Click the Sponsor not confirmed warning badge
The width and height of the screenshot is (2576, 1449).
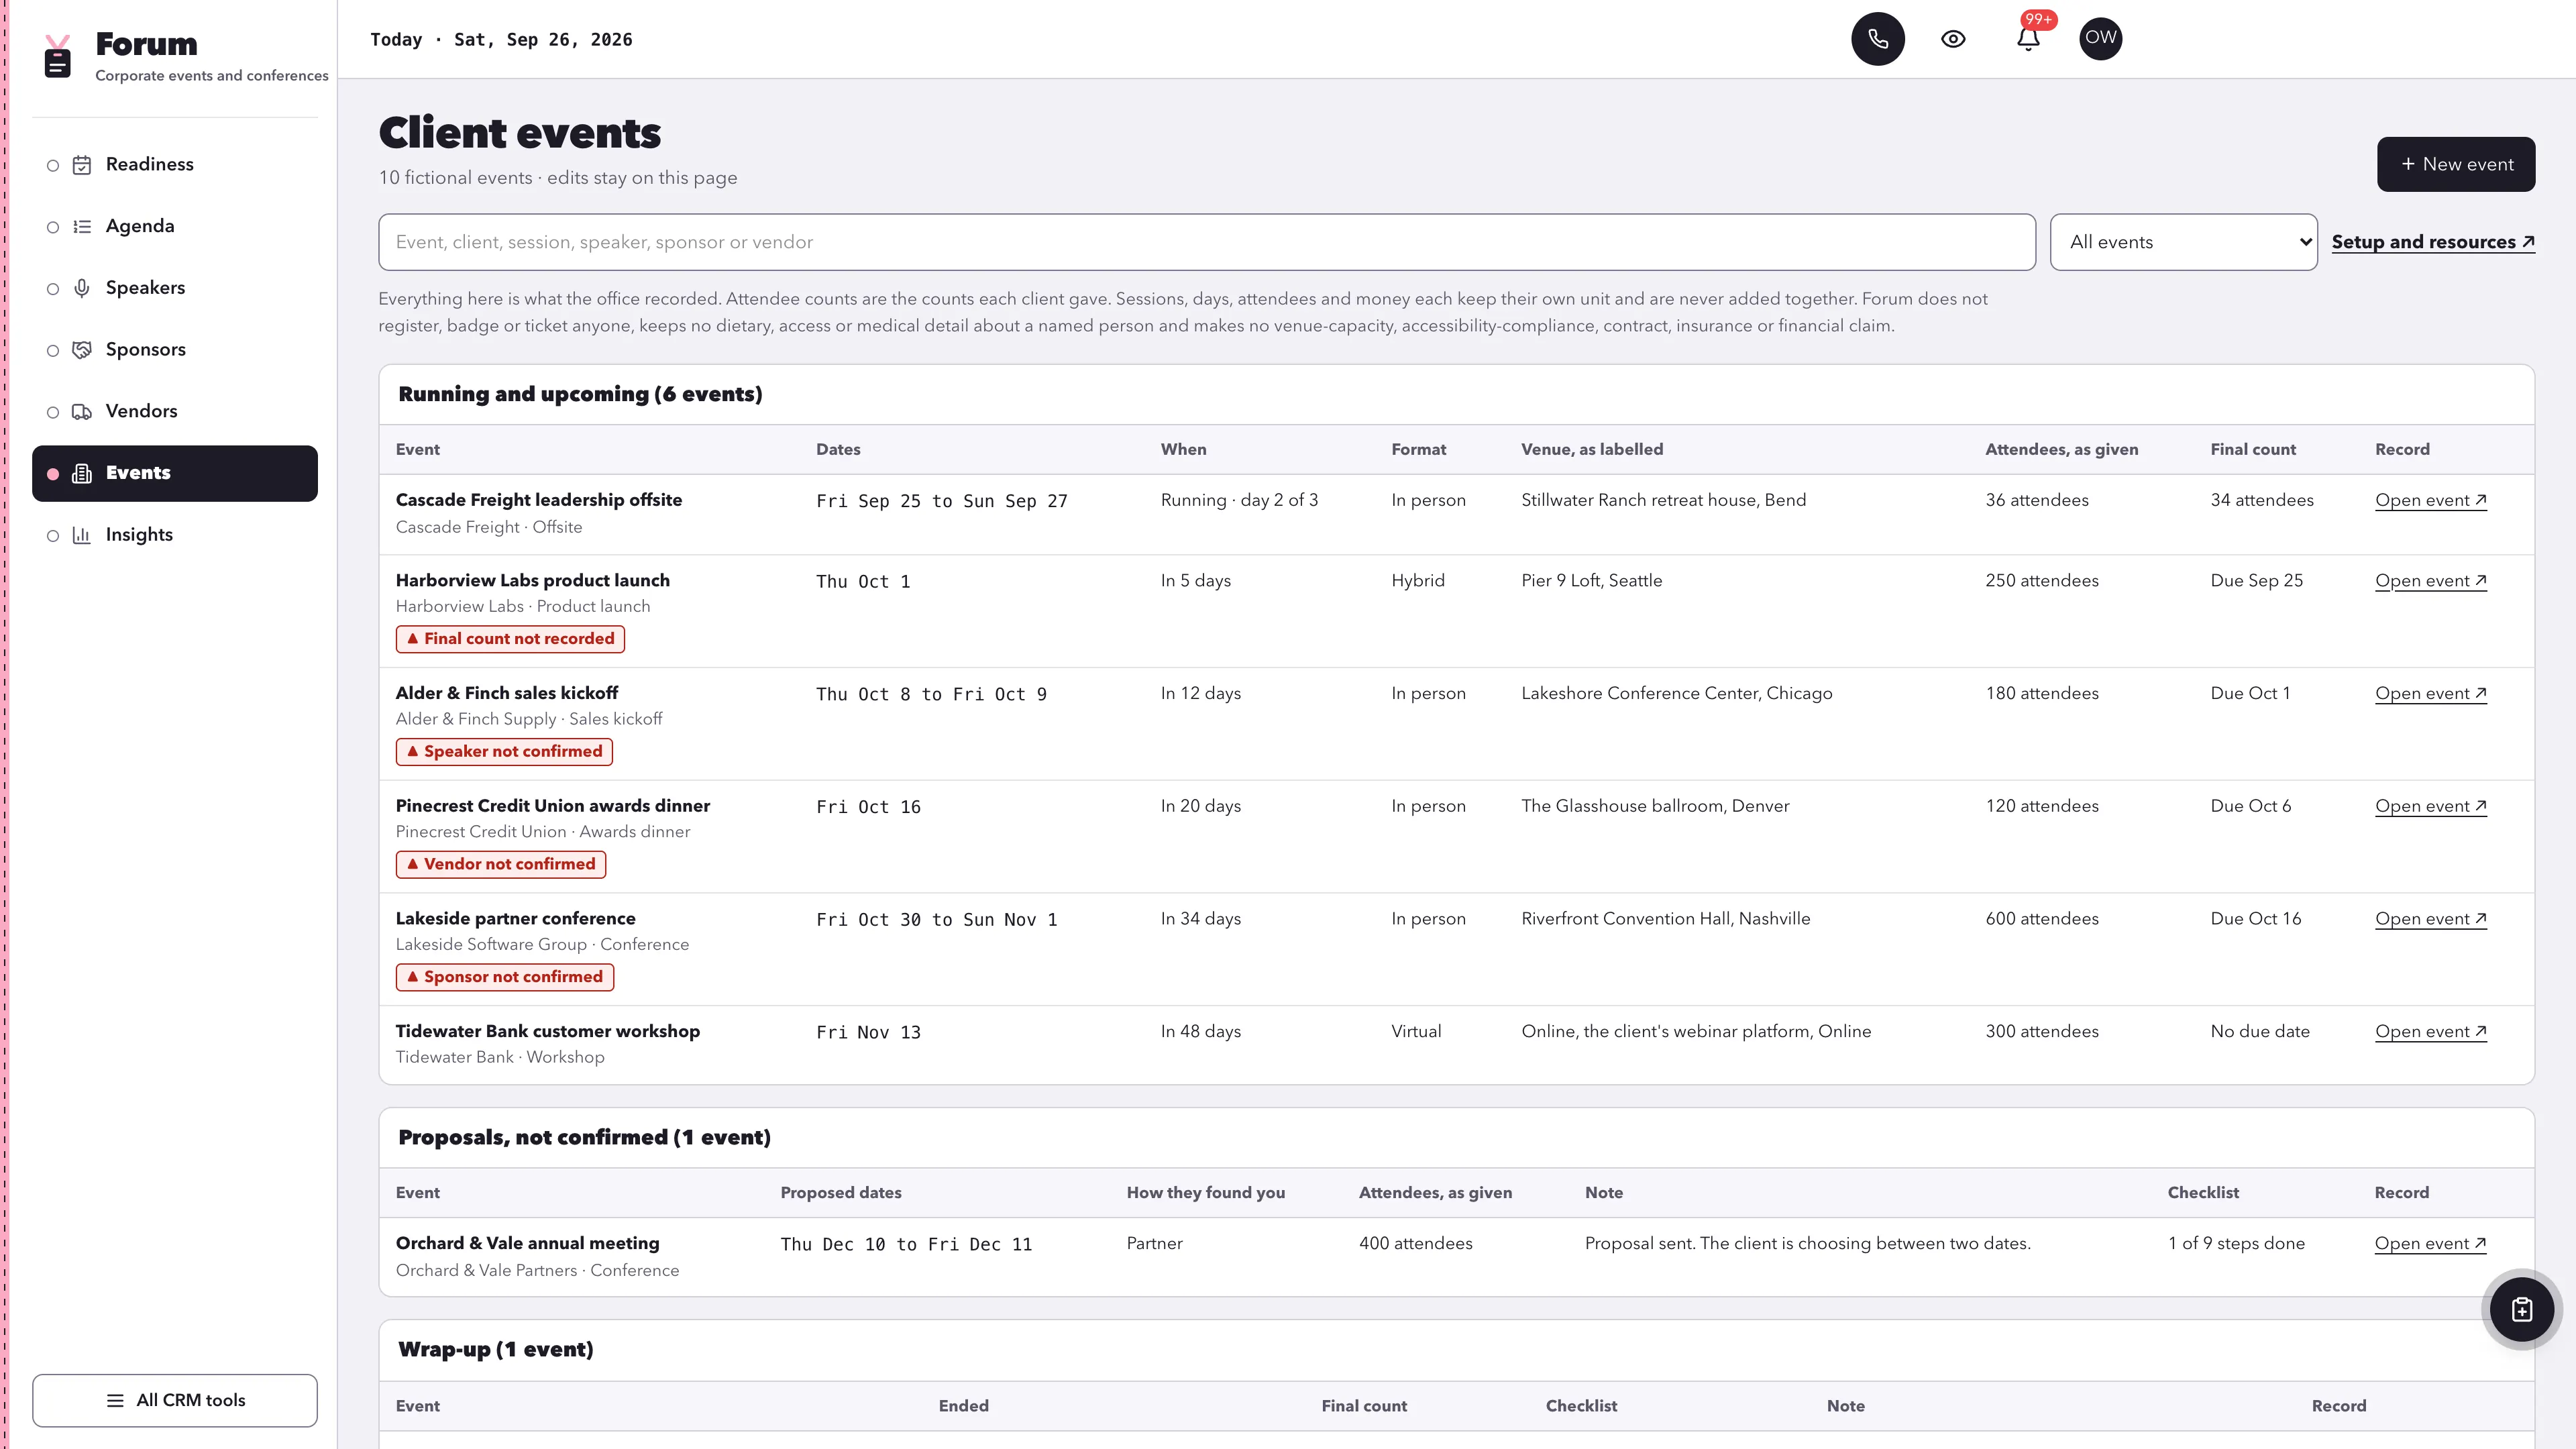coord(504,977)
